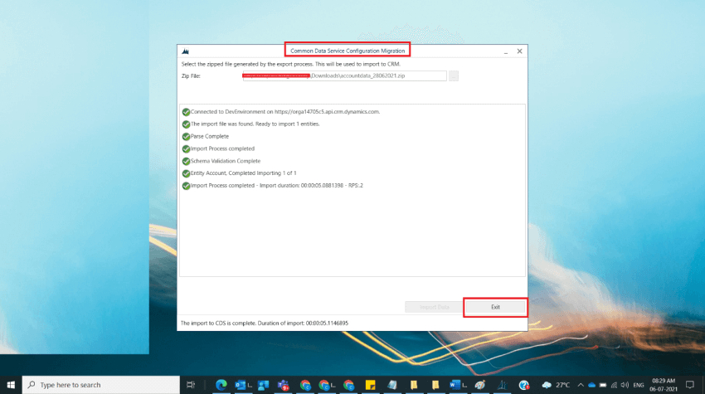Click the taskbar search box

pos(100,385)
